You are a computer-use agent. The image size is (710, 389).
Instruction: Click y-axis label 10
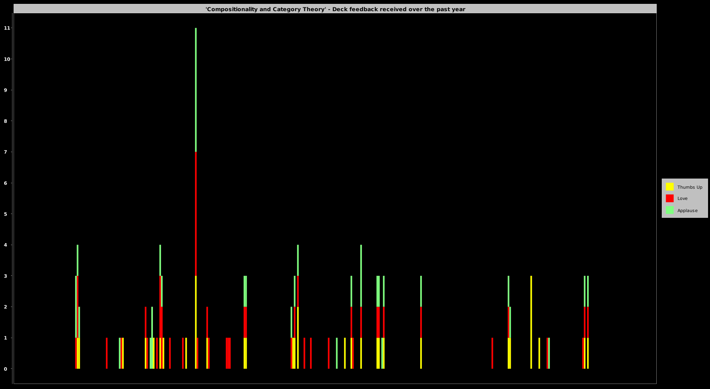7,59
